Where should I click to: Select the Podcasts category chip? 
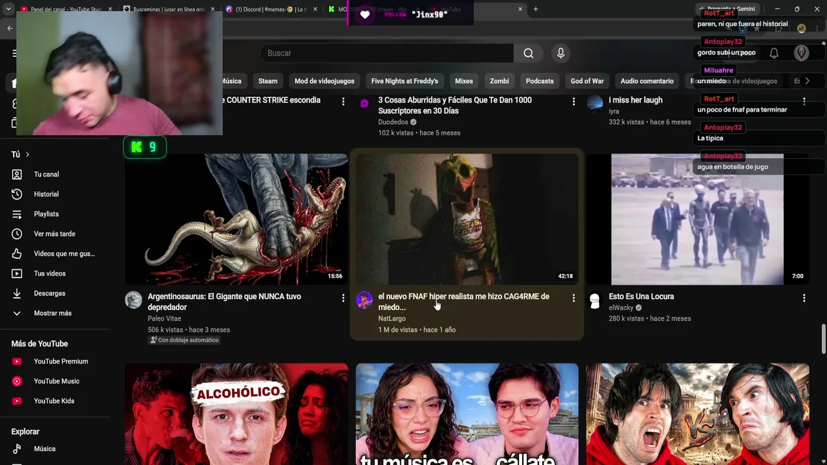[x=539, y=81]
